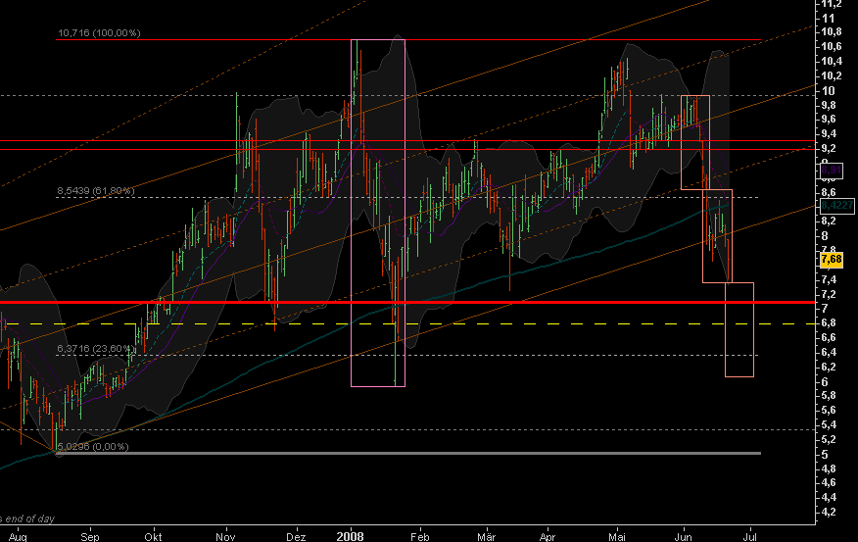
Task: Click the 7,2 value on the price axis
Action: [x=829, y=295]
